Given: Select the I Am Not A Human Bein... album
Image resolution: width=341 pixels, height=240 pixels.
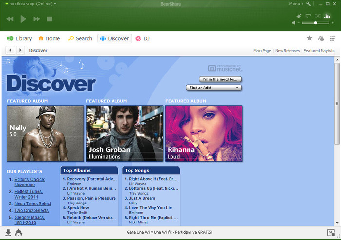Looking at the screenshot, I should pos(92,188).
